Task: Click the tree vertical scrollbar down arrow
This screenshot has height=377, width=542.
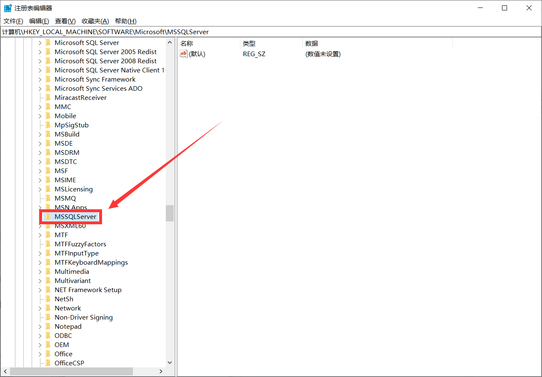Action: point(170,363)
